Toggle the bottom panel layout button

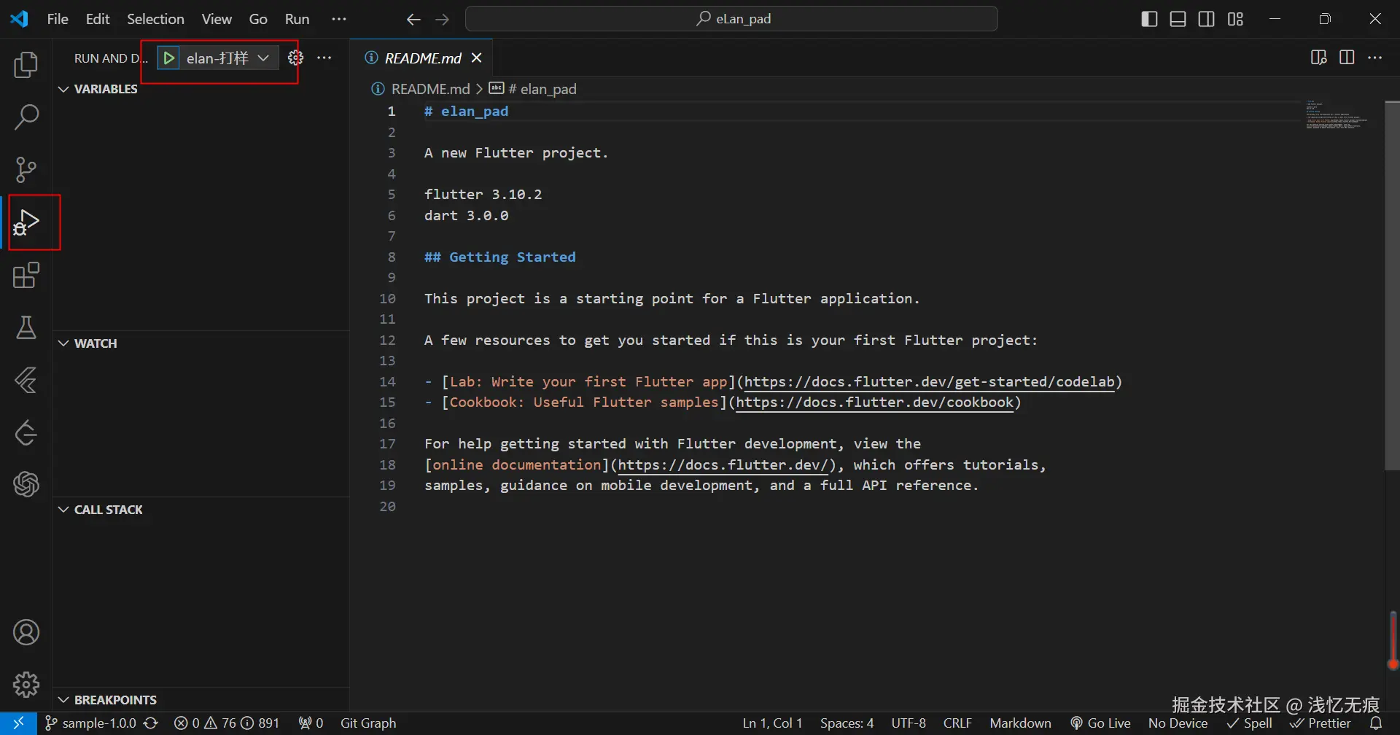click(1178, 19)
